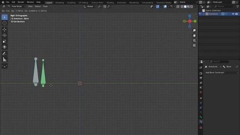The width and height of the screenshot is (240, 135).
Task: Toggle Armature render camera icon in outliner
Action: [237, 14]
